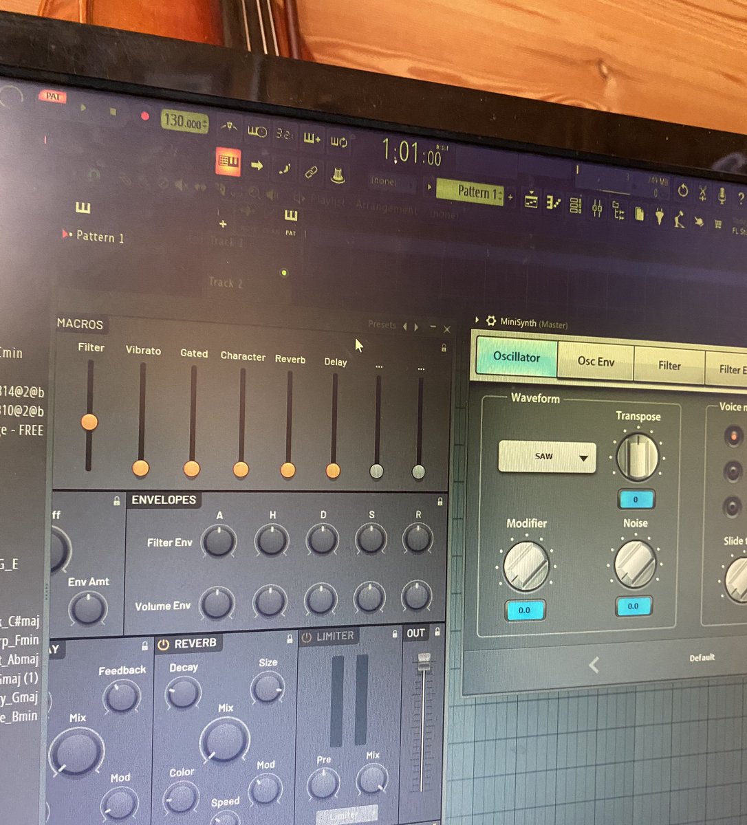Click the Filter Env A knob
Image resolution: width=747 pixels, height=825 pixels.
tap(218, 541)
